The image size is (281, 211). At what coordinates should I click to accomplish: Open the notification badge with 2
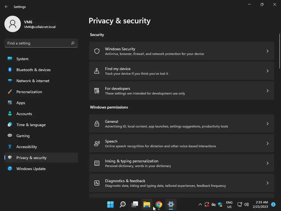[x=273, y=204]
